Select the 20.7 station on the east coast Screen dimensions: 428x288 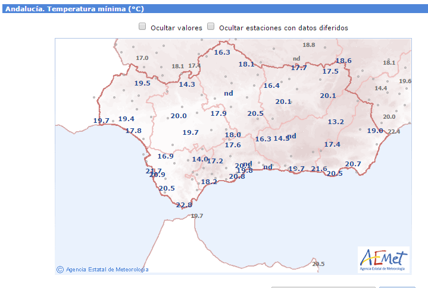pyautogui.click(x=353, y=164)
